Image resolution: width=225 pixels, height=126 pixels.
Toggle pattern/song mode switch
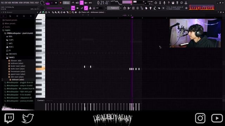47,3
